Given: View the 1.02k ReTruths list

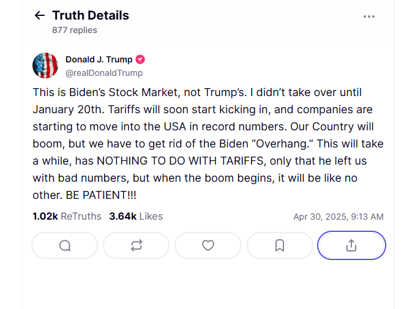Looking at the screenshot, I should (x=67, y=216).
